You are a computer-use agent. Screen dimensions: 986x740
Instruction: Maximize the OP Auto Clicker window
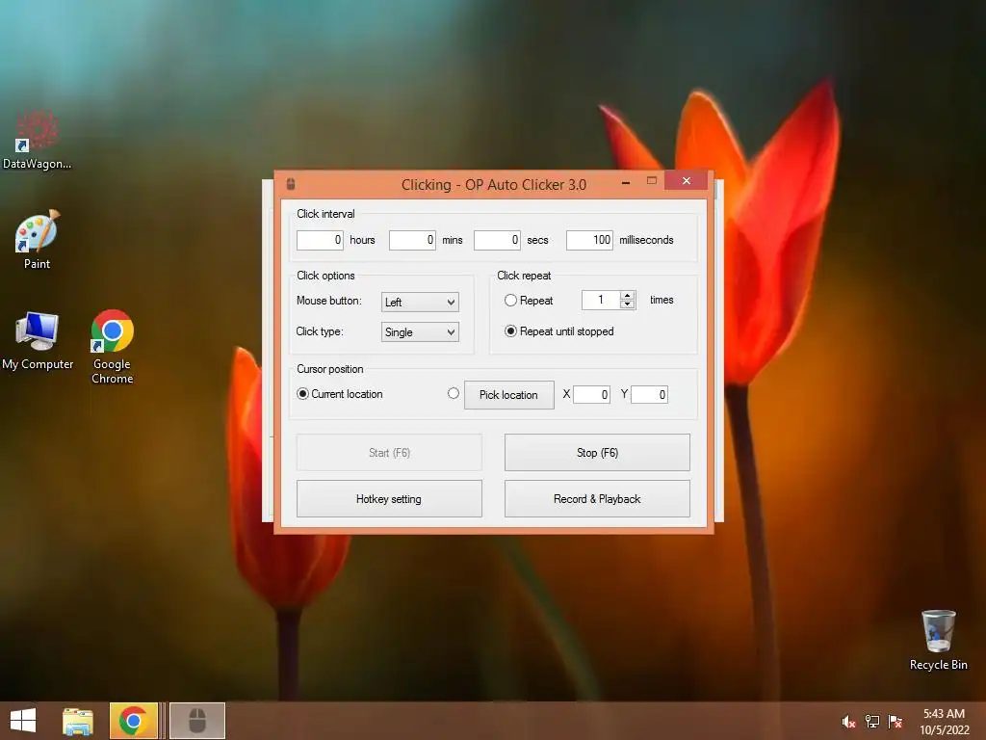tap(652, 181)
